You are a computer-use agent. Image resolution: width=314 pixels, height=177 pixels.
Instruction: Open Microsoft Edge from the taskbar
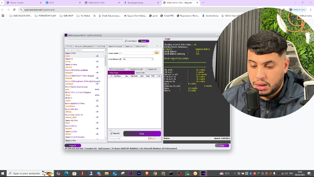coord(66,173)
